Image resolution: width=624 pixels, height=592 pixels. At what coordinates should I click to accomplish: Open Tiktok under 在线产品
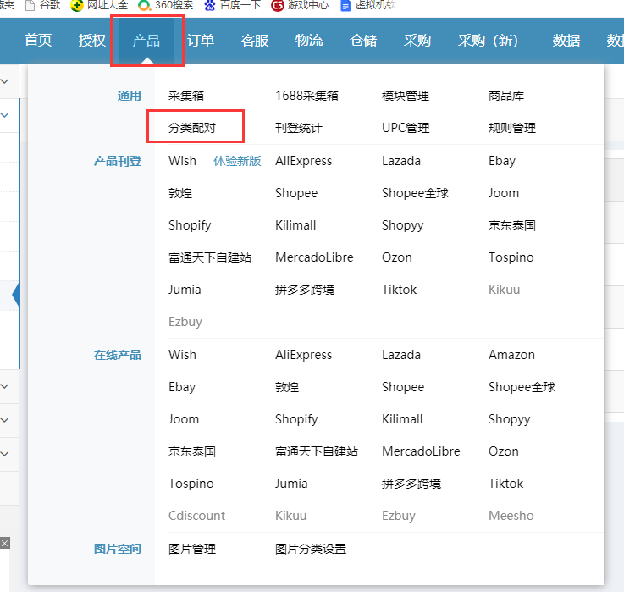pos(505,484)
